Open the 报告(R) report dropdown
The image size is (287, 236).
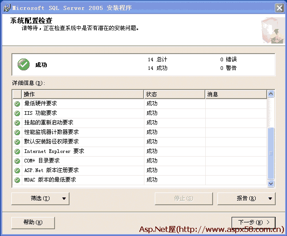pyautogui.click(x=247, y=198)
